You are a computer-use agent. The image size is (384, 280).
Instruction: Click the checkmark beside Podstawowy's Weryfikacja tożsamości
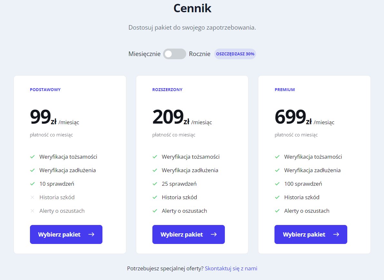pos(32,157)
